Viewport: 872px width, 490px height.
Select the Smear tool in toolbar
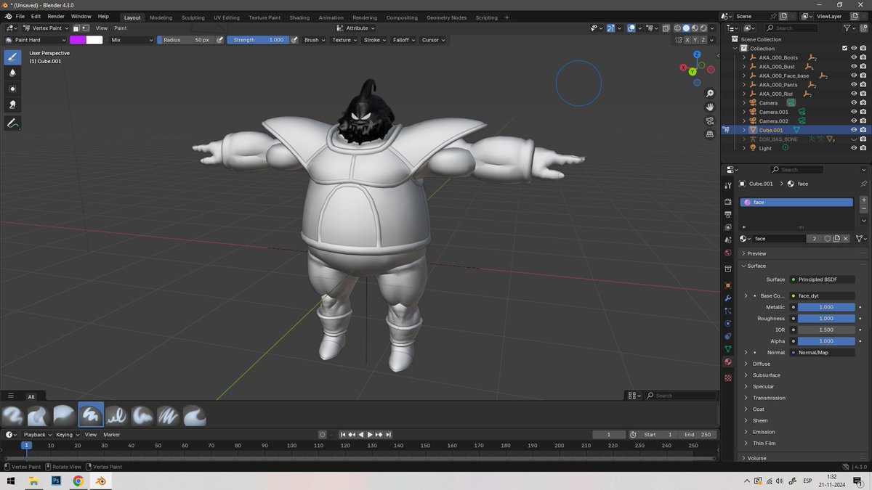(12, 105)
